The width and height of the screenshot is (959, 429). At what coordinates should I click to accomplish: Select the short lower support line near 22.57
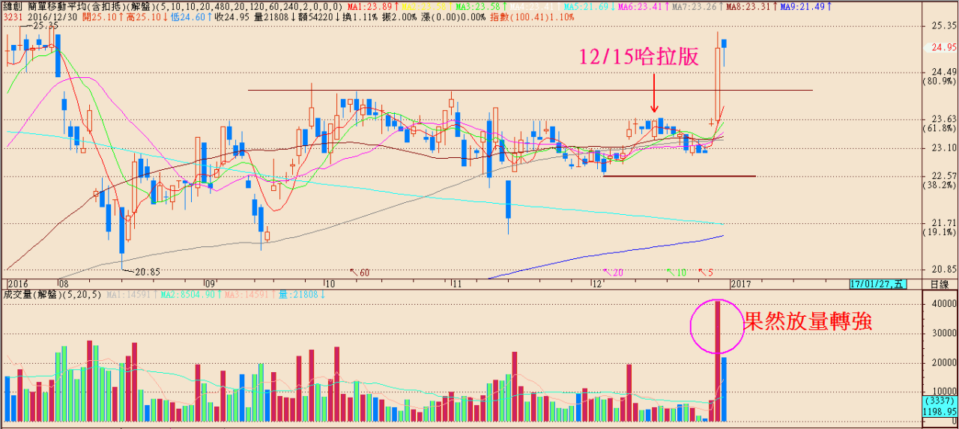[x=679, y=176]
